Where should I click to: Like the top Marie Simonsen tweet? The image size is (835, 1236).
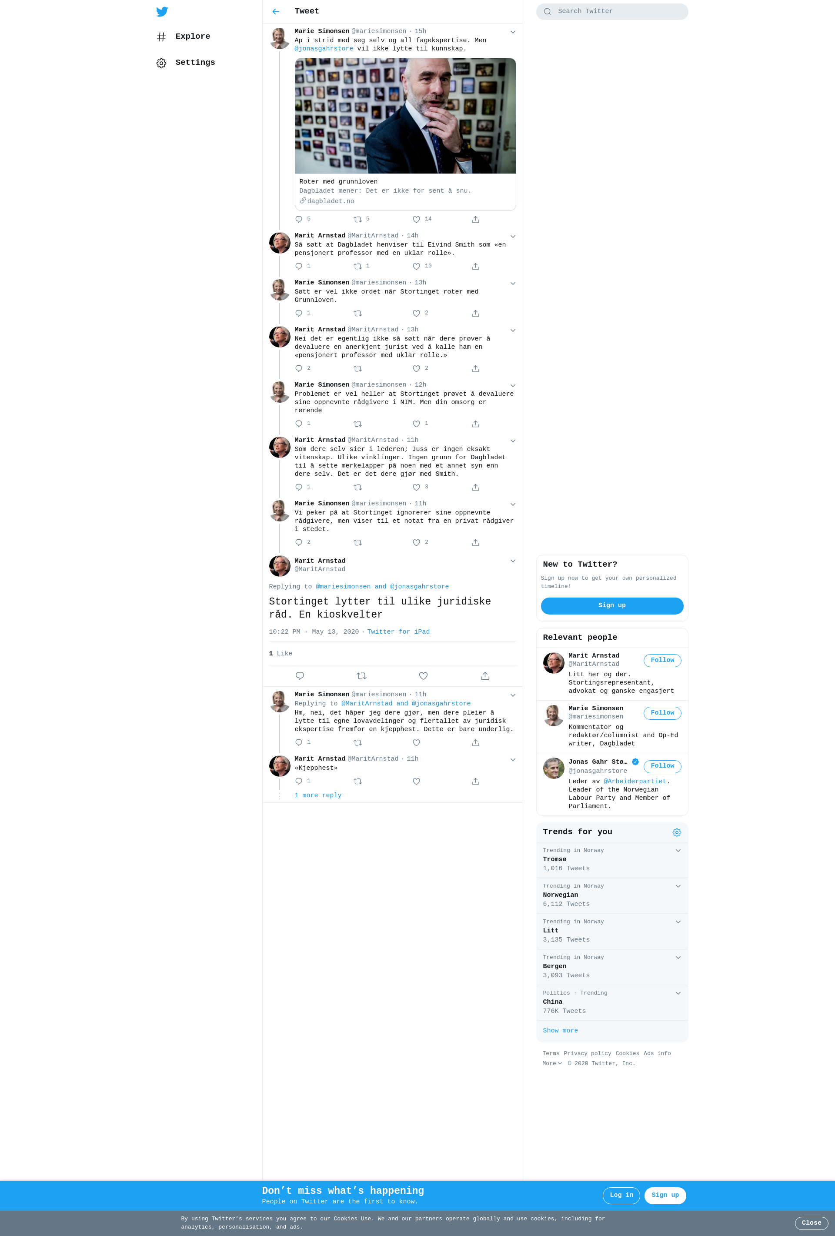417,220
